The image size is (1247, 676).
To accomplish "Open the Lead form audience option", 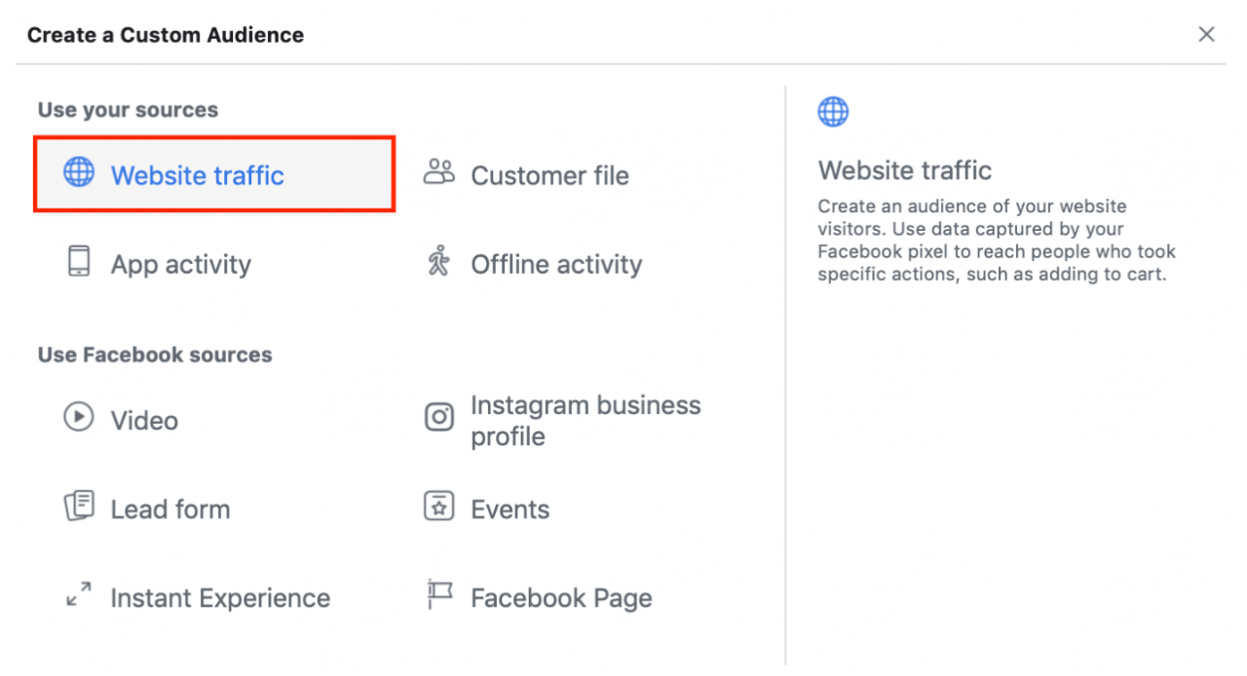I will point(170,509).
